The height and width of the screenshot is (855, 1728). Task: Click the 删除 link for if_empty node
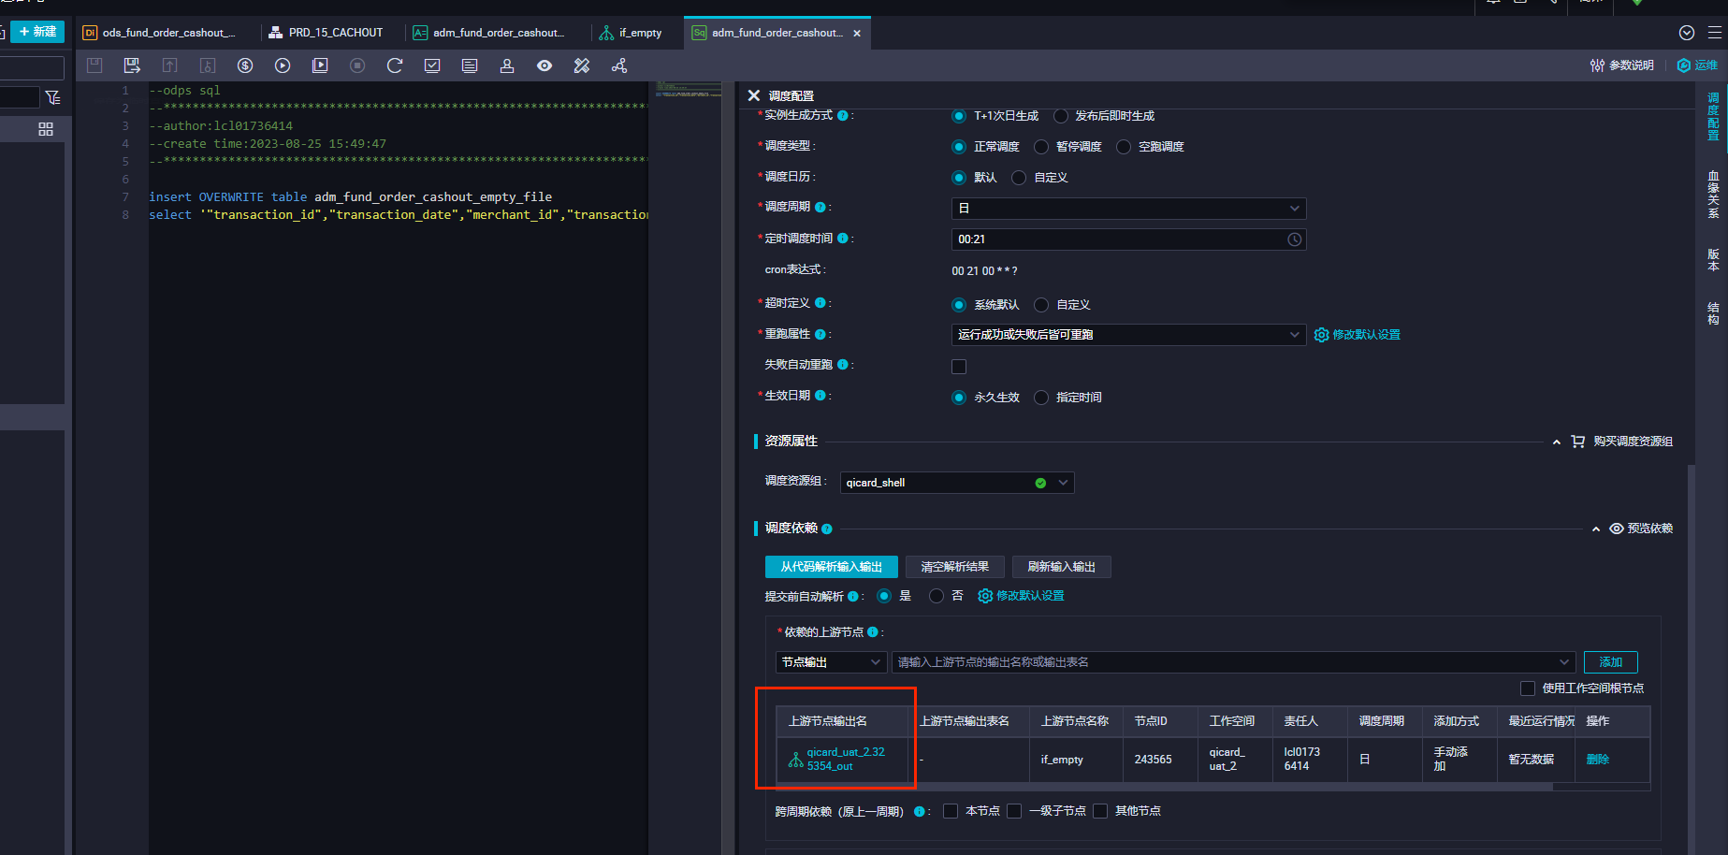[x=1597, y=760]
